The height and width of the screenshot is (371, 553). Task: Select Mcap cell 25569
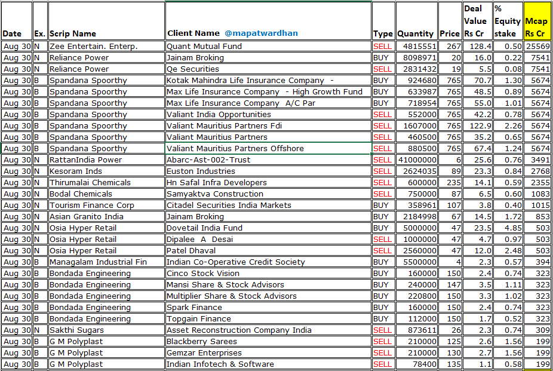click(x=537, y=46)
